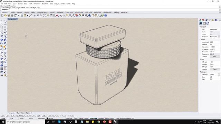Click the Lens Length value field
This screenshot has width=221, height=124.
point(215,42)
